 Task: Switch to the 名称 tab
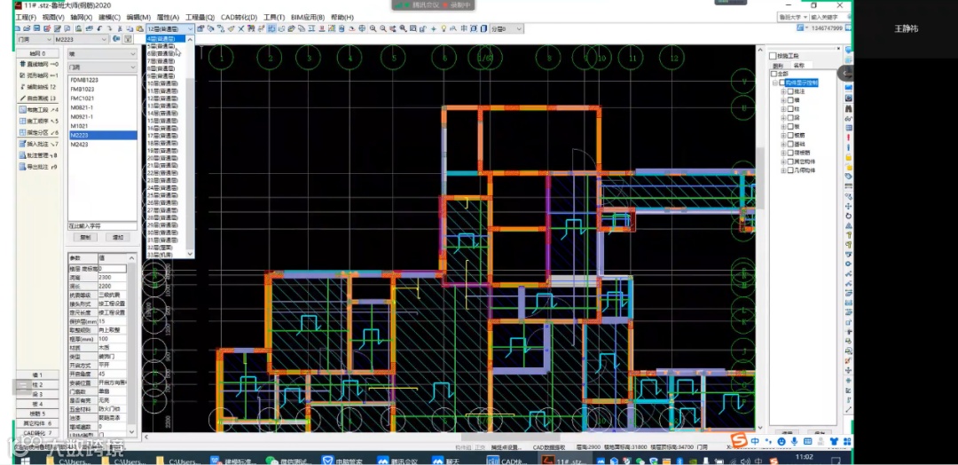(x=799, y=66)
